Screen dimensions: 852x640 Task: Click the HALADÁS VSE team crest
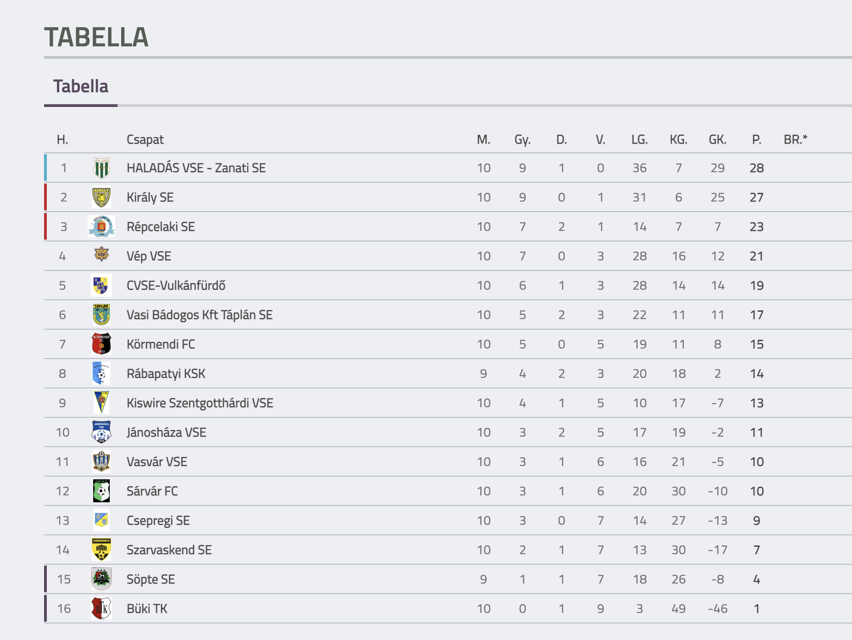point(101,168)
